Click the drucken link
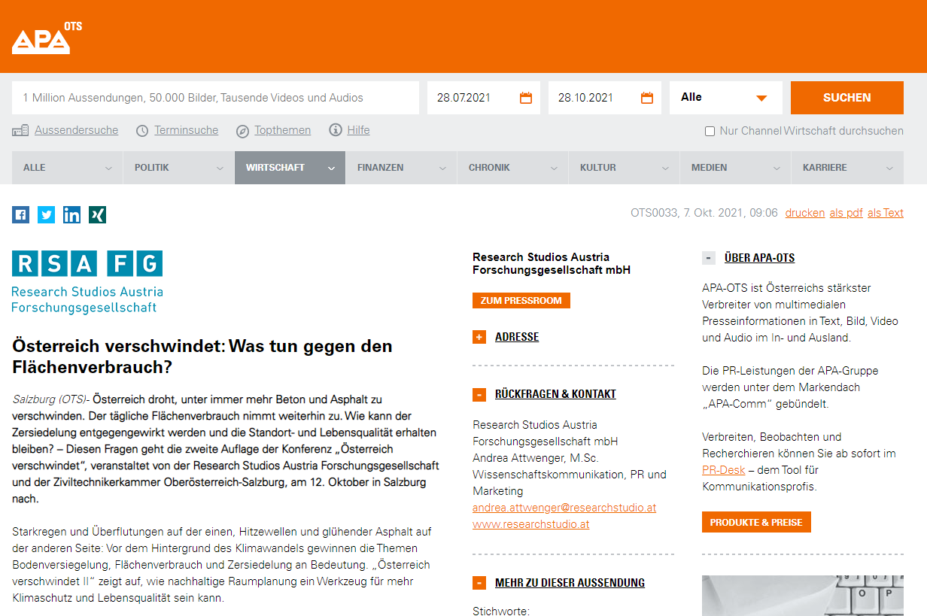This screenshot has height=616, width=927. point(805,213)
